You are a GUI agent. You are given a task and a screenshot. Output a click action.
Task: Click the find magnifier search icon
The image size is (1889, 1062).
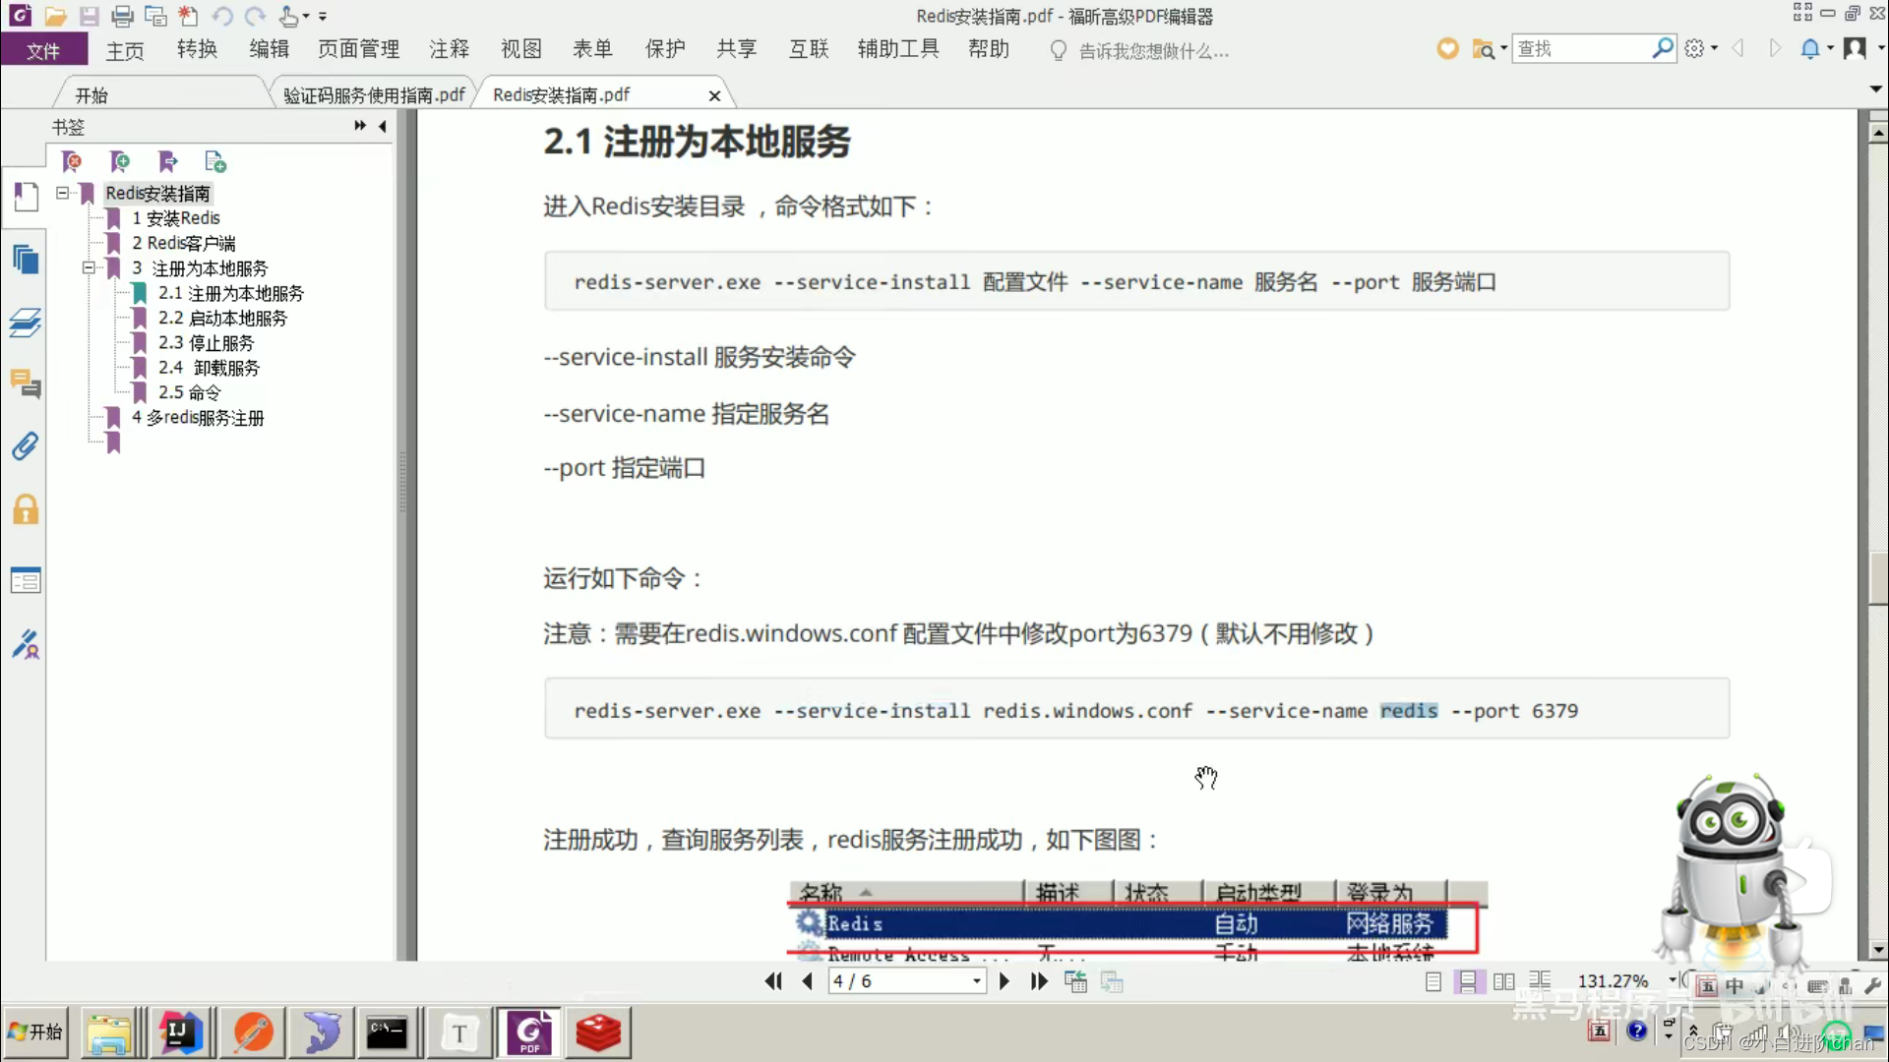click(x=1662, y=48)
